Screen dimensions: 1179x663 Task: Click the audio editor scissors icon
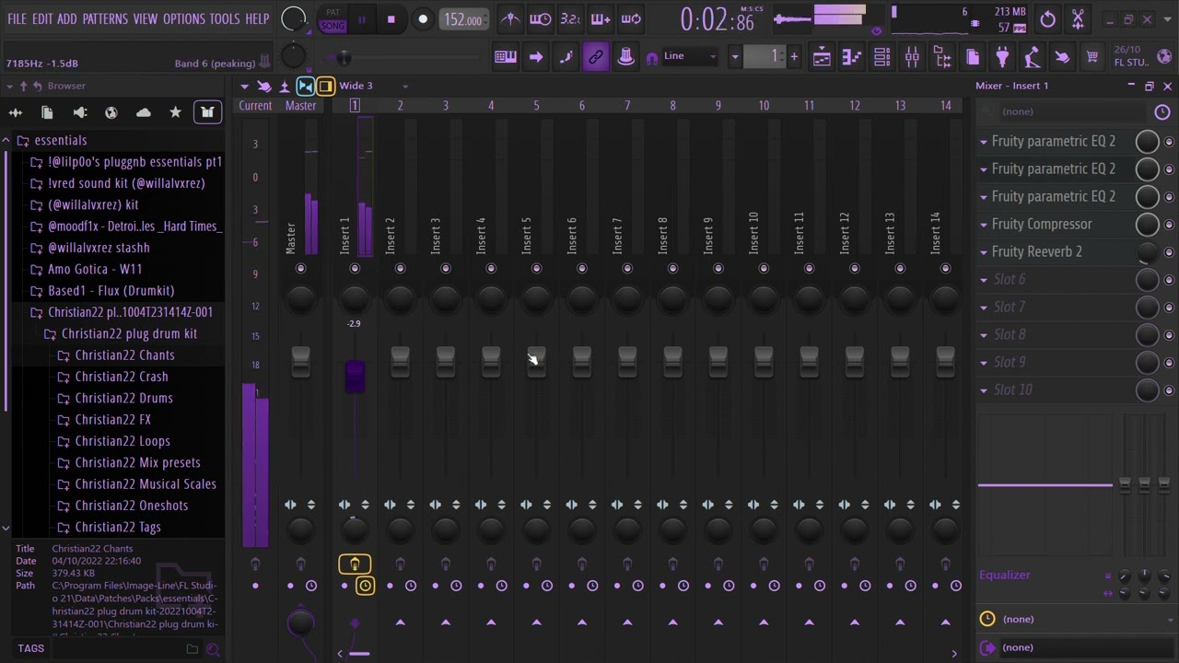point(1078,18)
